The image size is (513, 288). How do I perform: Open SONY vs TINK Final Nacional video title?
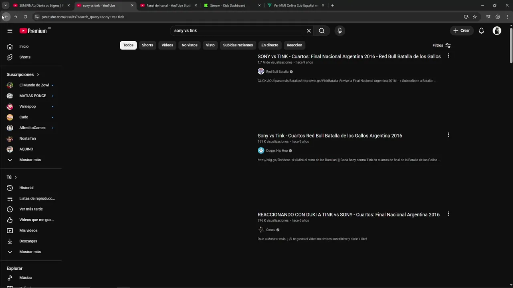tap(349, 56)
